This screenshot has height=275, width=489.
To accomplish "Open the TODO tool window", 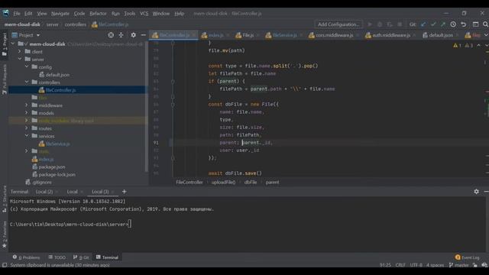I will tap(57, 257).
